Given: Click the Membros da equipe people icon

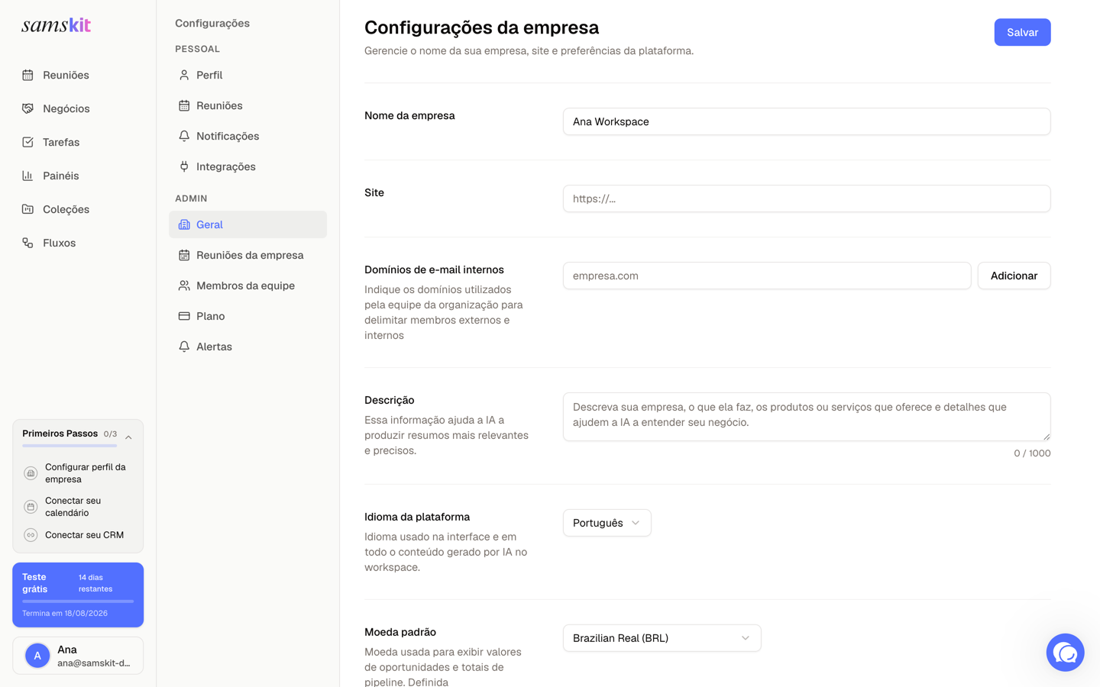Looking at the screenshot, I should [x=184, y=285].
